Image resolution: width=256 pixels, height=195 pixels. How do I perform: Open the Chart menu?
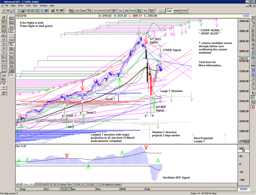coord(21,6)
